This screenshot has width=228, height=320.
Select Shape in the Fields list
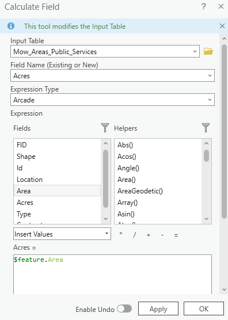coord(57,157)
